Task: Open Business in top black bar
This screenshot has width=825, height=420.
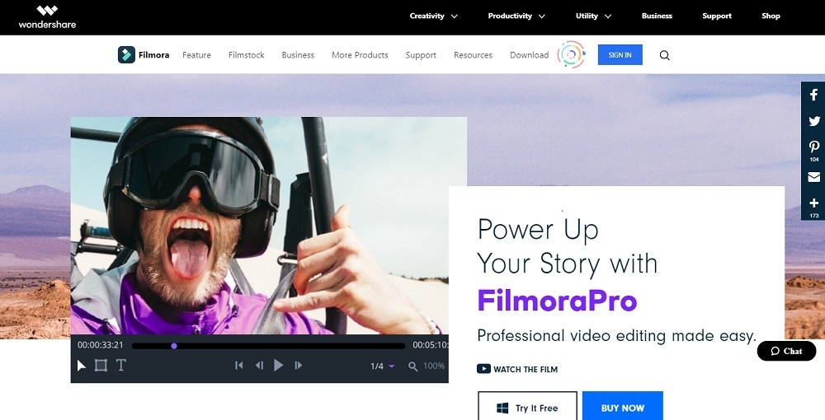Action: coord(657,16)
